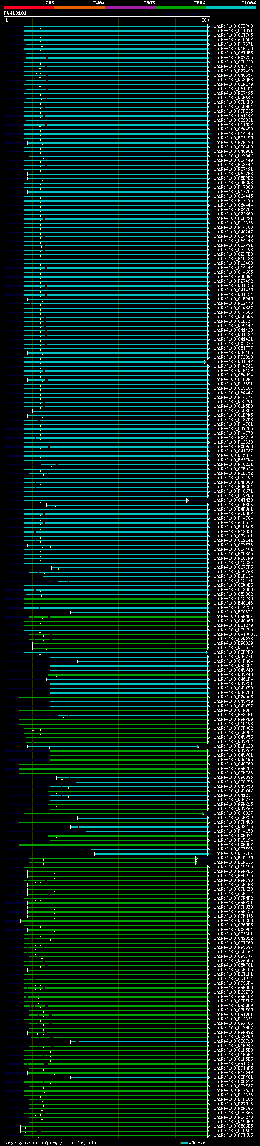Select hit label UniRef100_Q9M600

click(233, 98)
